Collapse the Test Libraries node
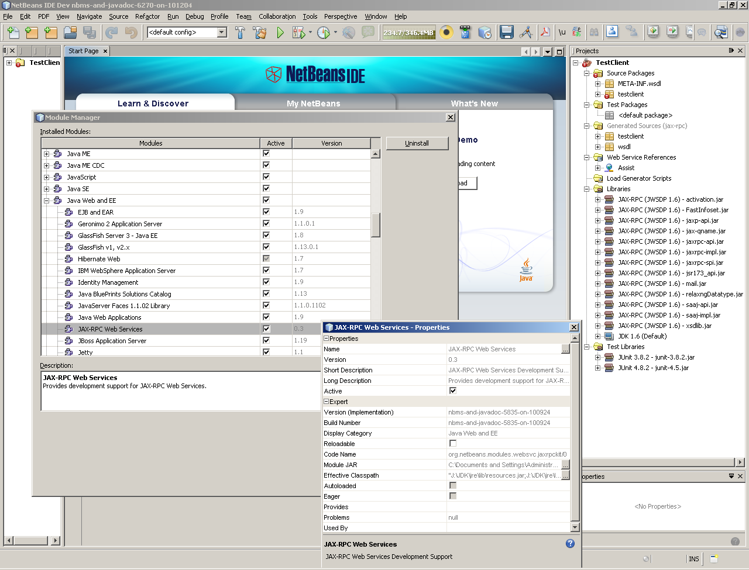This screenshot has height=570, width=749. coord(587,347)
